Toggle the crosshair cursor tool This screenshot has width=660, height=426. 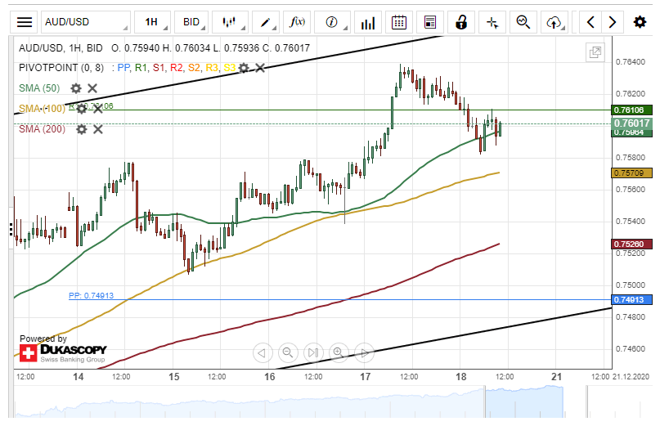[x=492, y=22]
